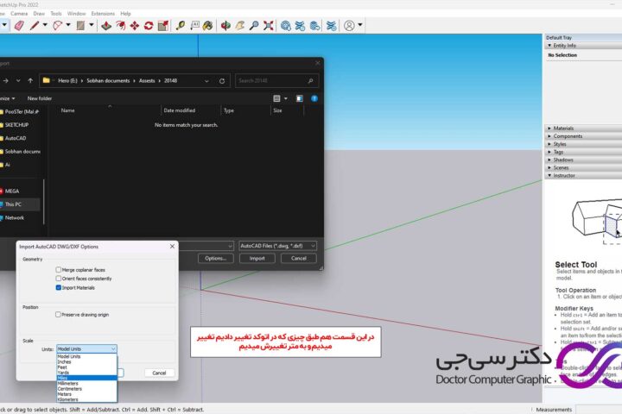Activate the Offset tool

tap(120, 26)
